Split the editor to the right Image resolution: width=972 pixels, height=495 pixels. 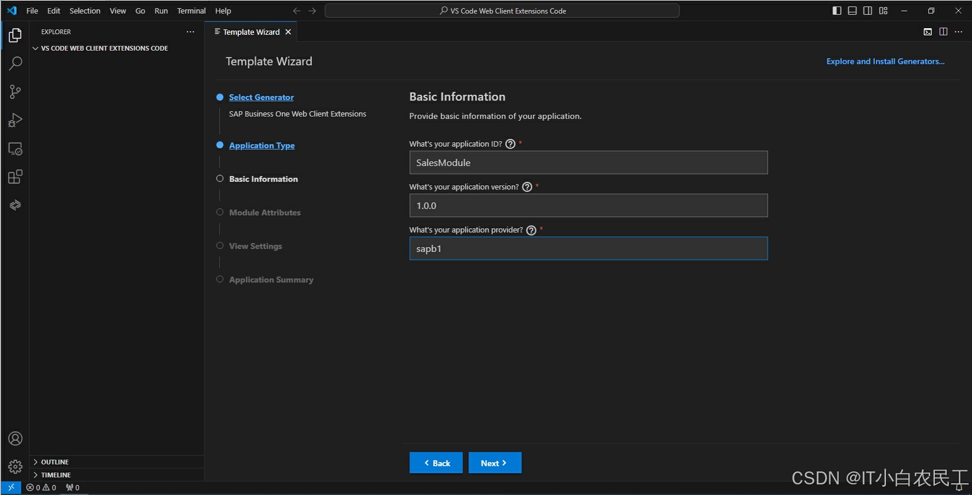point(943,32)
